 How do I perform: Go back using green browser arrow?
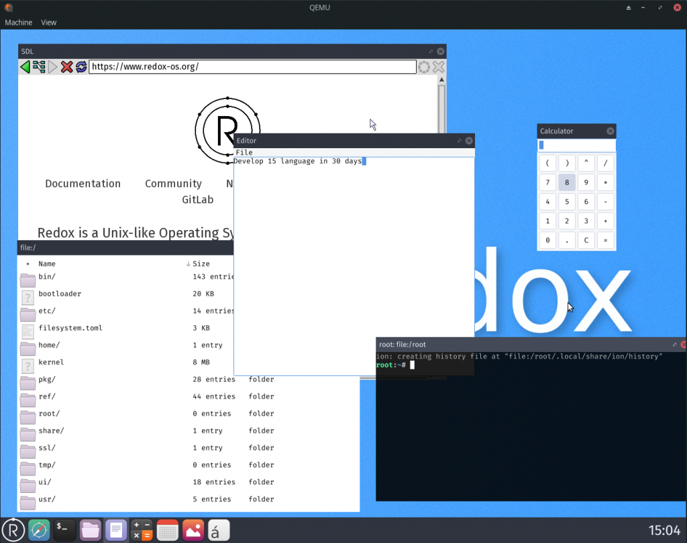click(x=25, y=67)
